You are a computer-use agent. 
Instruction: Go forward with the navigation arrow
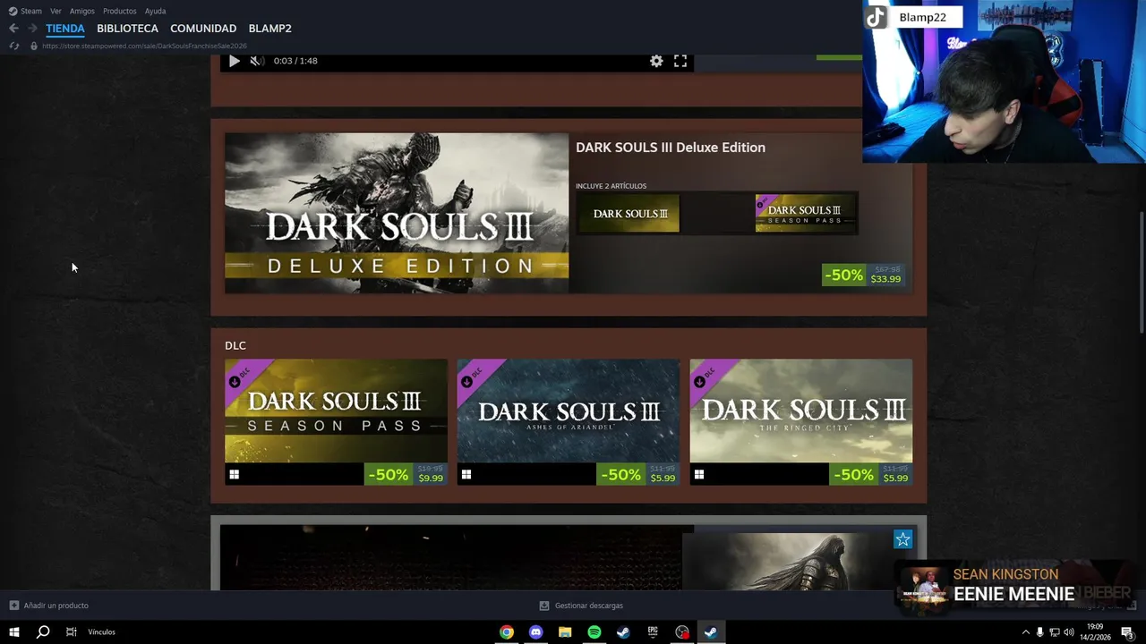coord(32,29)
